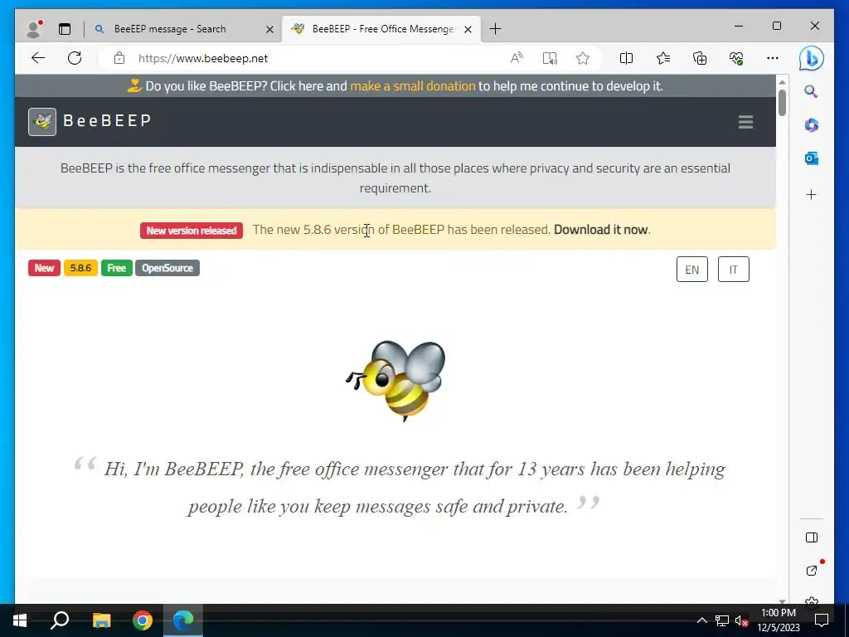Open the hamburger navigation menu
This screenshot has width=849, height=637.
point(745,122)
